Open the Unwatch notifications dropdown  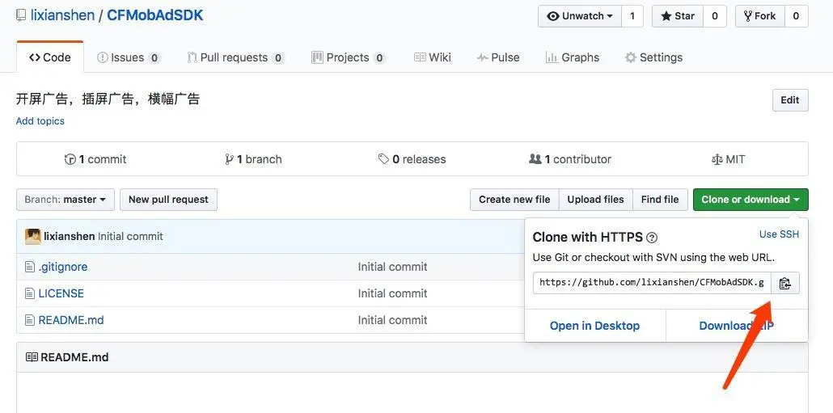(x=580, y=16)
